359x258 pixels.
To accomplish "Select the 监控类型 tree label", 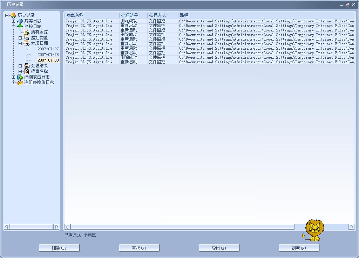I will click(39, 38).
